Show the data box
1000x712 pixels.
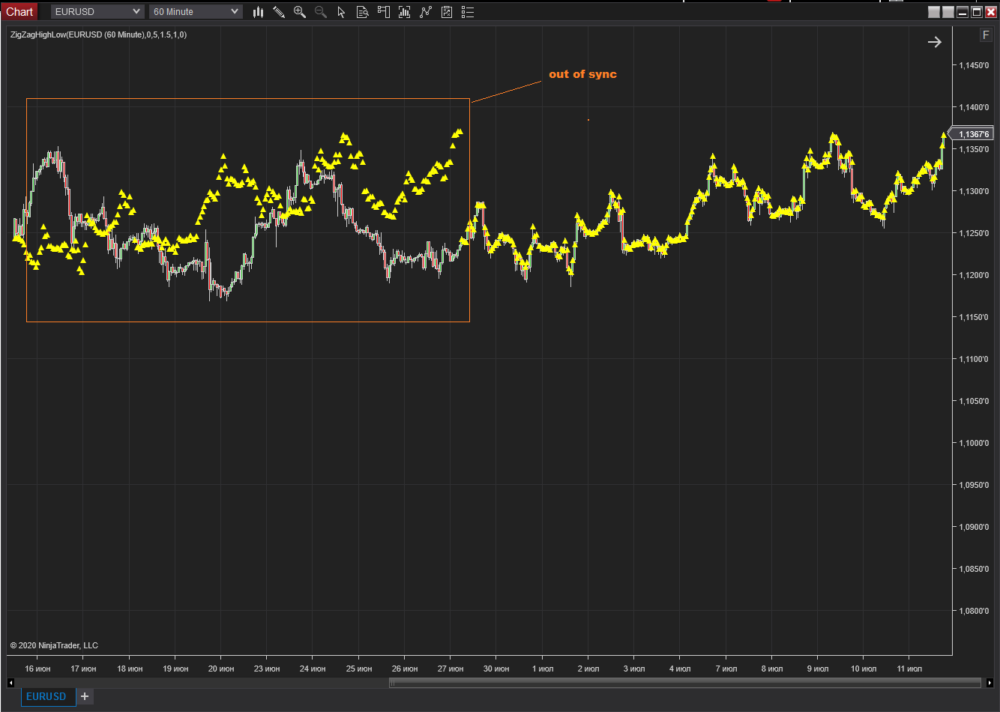[x=363, y=12]
